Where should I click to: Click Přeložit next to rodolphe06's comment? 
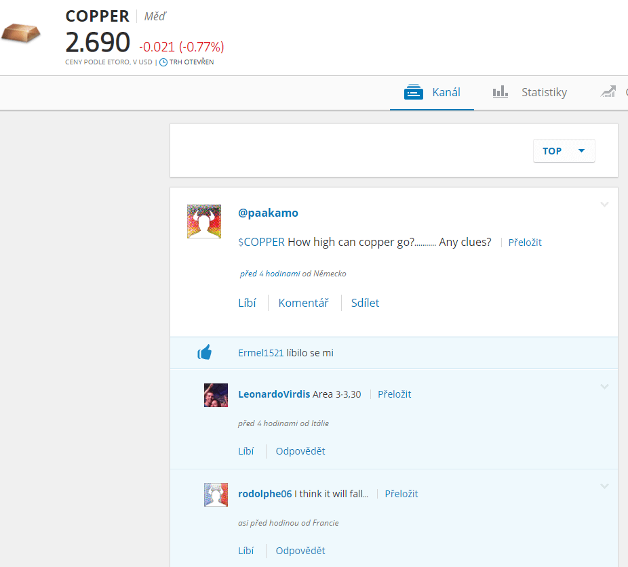pyautogui.click(x=401, y=494)
